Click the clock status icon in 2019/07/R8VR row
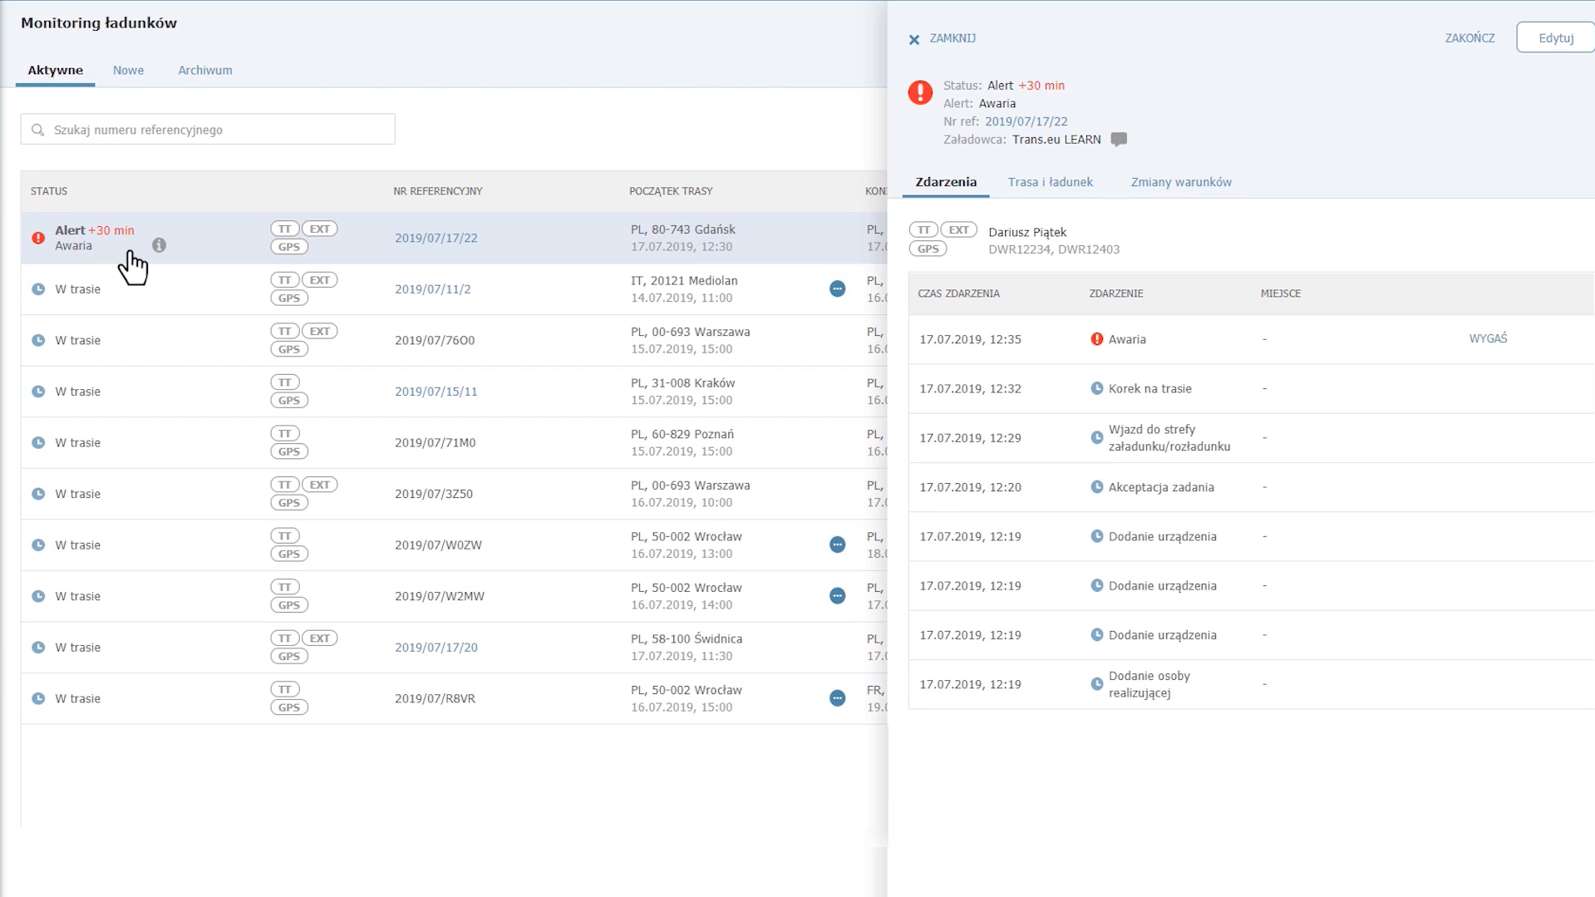Viewport: 1595px width, 897px height. click(38, 698)
